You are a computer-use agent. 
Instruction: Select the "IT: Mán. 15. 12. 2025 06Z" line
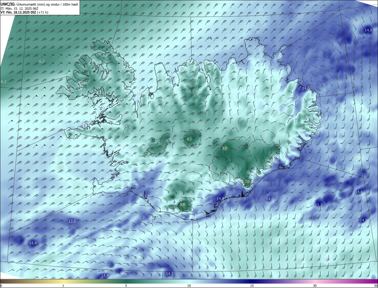20,9
